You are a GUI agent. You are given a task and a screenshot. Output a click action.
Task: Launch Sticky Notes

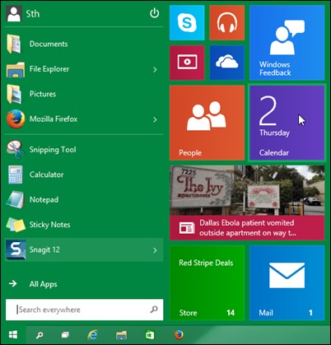(84, 225)
